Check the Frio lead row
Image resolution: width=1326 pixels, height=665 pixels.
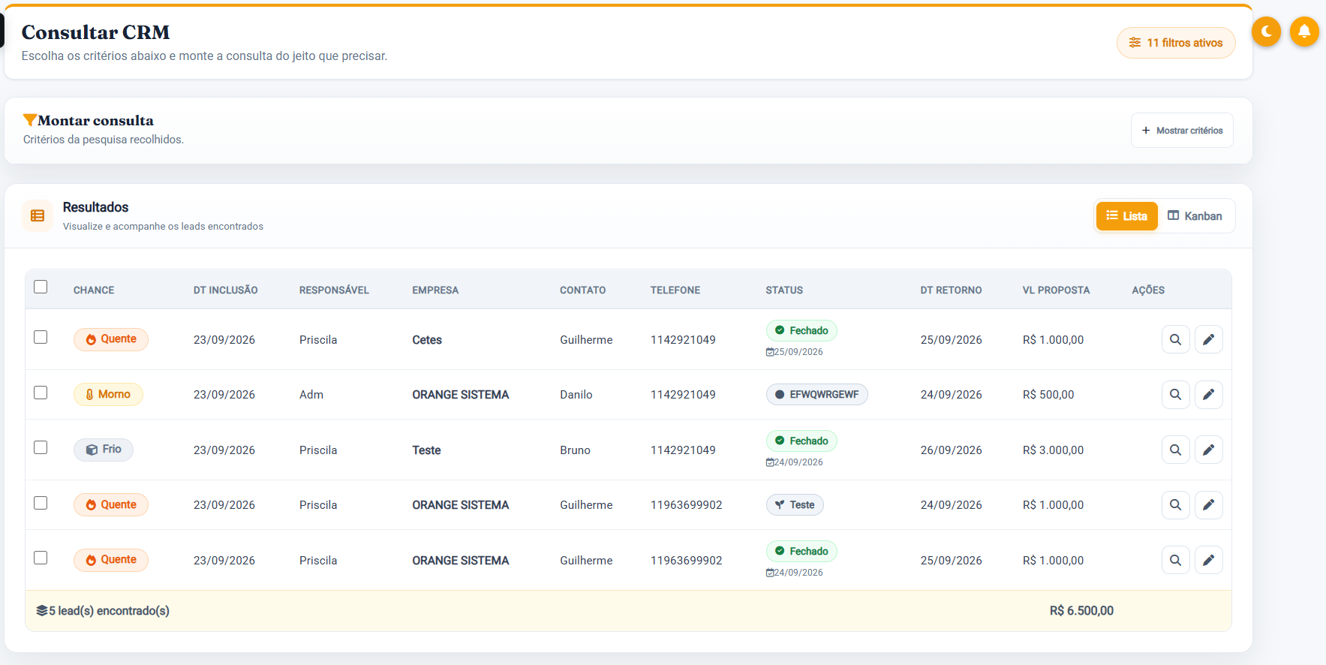click(41, 447)
